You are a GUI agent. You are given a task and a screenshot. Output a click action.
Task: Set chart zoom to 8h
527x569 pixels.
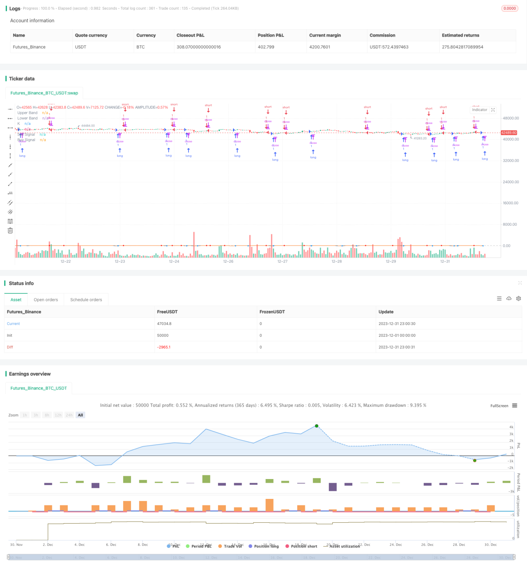[47, 415]
